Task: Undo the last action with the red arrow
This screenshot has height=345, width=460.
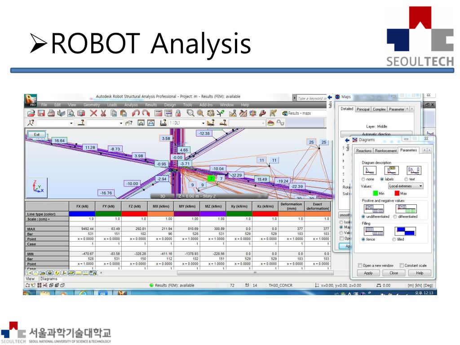Action: (x=136, y=113)
